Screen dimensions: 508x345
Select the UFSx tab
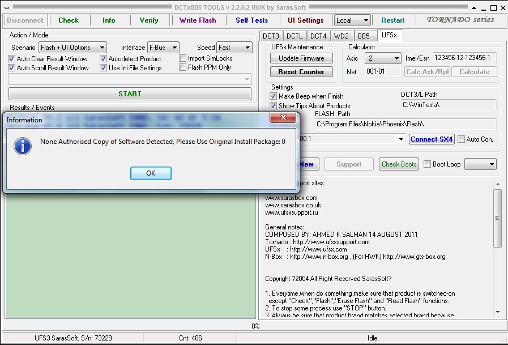[x=390, y=35]
